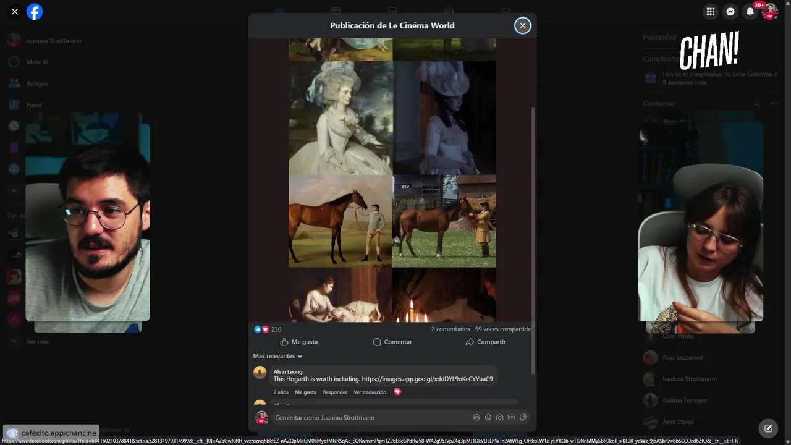The image size is (791, 445).
Task: Open the images.app.goo.gl link in comment
Action: [x=427, y=379]
